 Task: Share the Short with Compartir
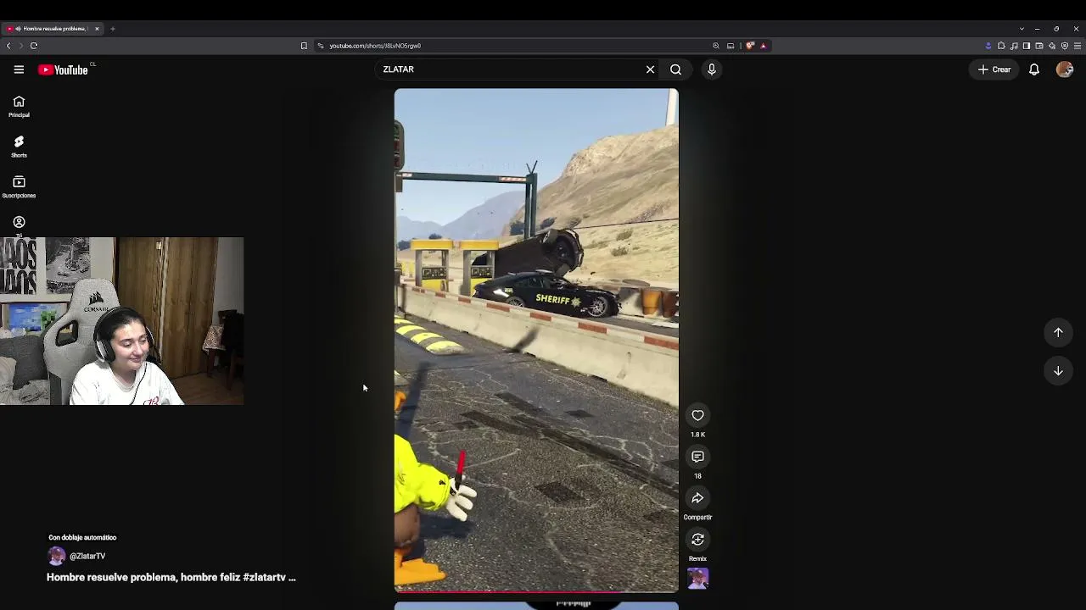click(x=697, y=498)
